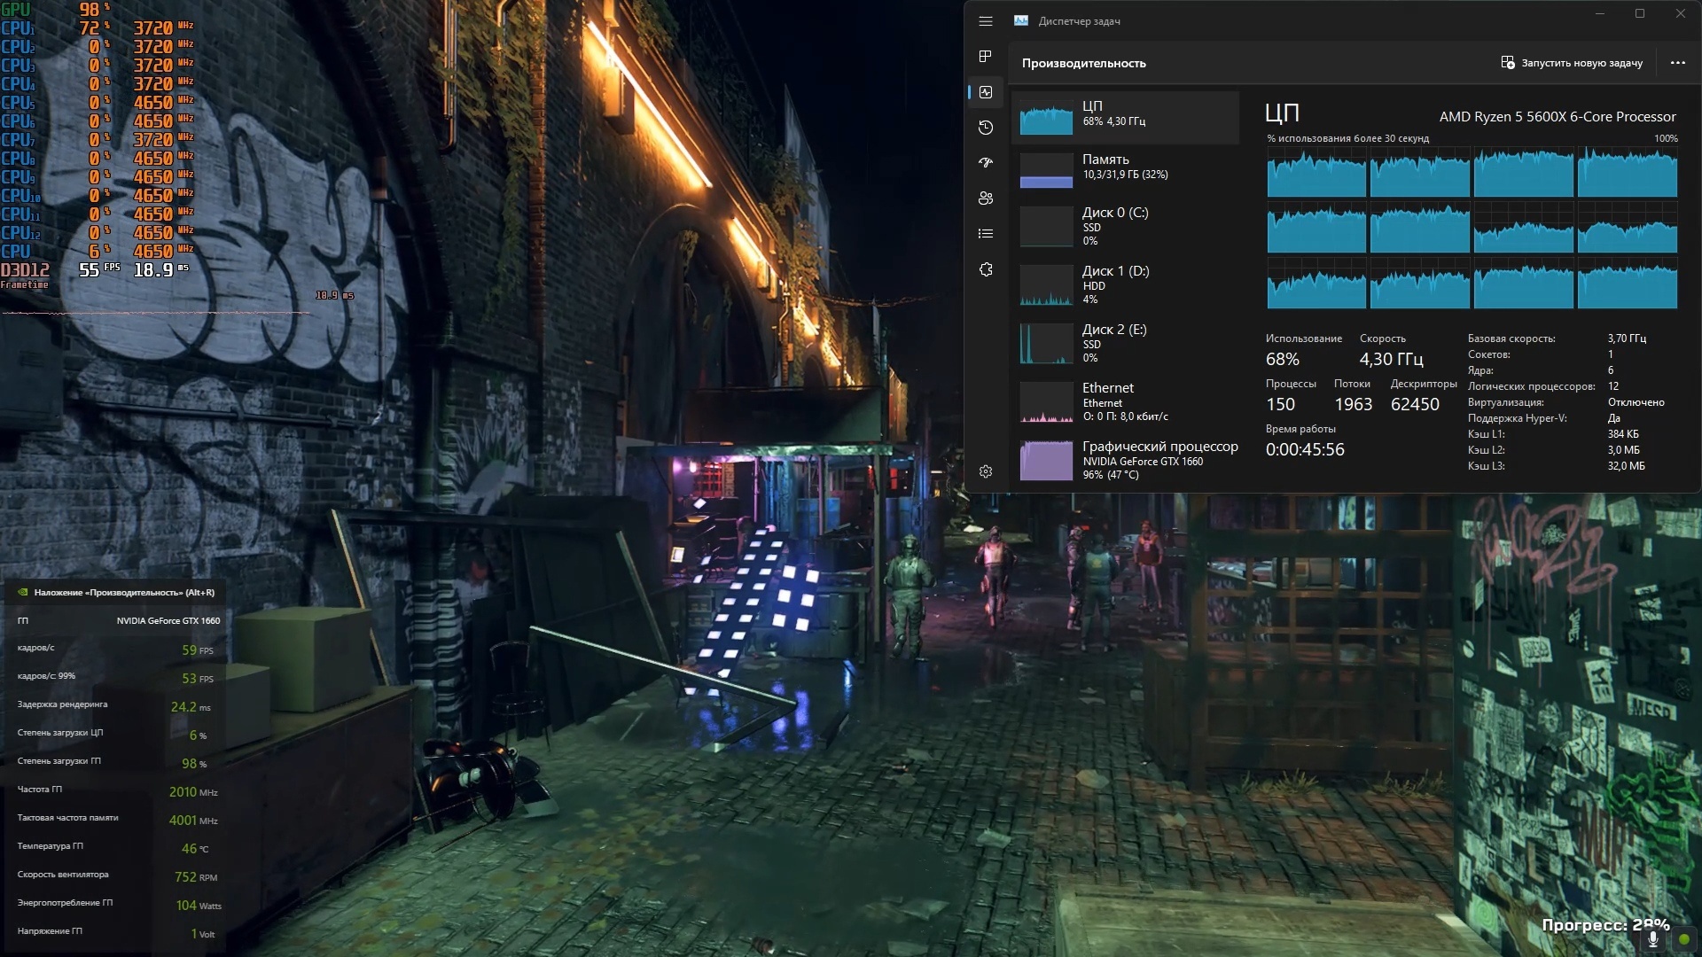Open Details list icon in sidebar
The width and height of the screenshot is (1702, 957).
click(986, 234)
